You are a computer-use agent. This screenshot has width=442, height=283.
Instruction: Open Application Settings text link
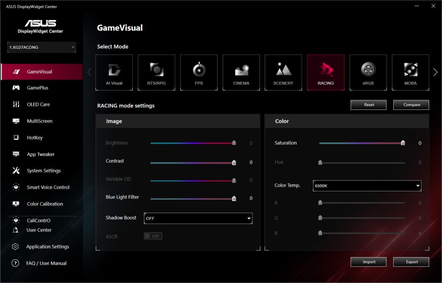pyautogui.click(x=47, y=247)
